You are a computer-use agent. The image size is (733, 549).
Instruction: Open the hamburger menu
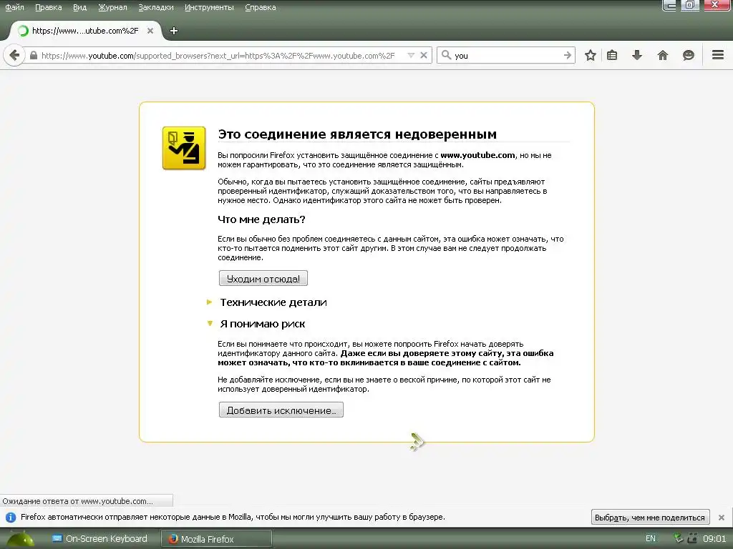point(718,55)
